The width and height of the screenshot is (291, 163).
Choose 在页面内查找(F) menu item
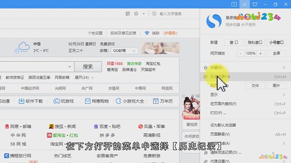[x=245, y=104]
